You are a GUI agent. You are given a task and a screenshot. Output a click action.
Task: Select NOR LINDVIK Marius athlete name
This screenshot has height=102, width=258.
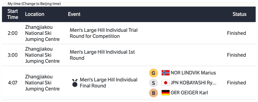point(193,73)
